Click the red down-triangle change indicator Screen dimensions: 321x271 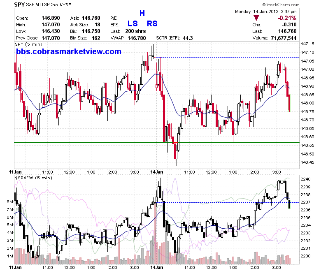click(256, 18)
